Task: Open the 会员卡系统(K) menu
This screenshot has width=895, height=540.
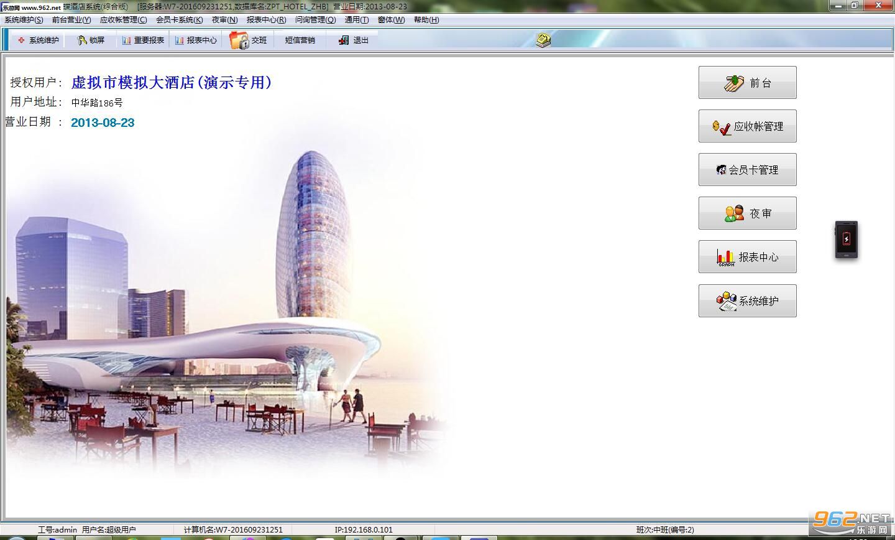Action: [x=179, y=20]
